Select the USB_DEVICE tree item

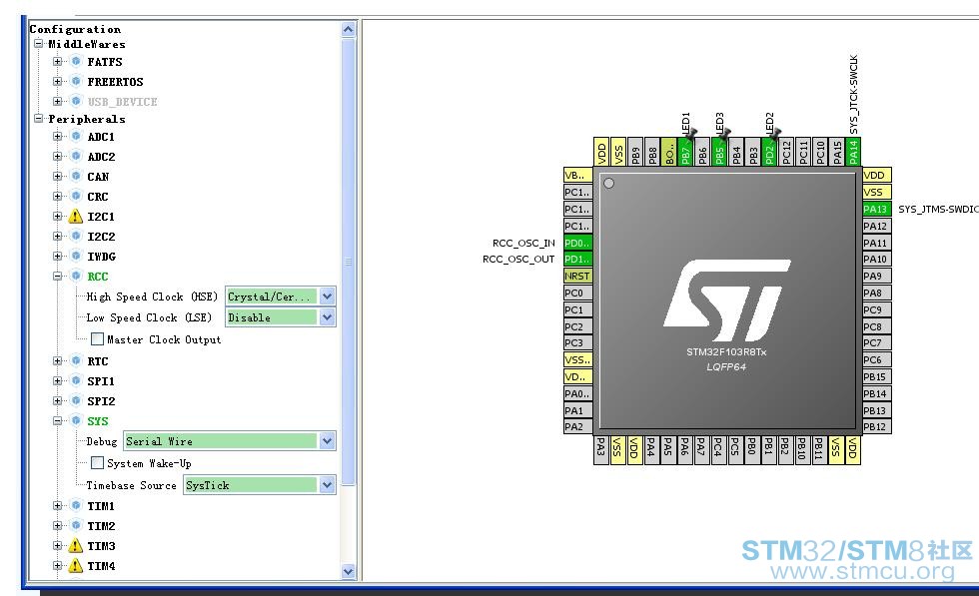pos(122,102)
